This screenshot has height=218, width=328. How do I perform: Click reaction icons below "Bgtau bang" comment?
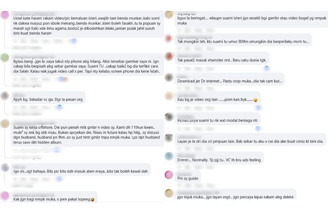pyautogui.click(x=62, y=79)
